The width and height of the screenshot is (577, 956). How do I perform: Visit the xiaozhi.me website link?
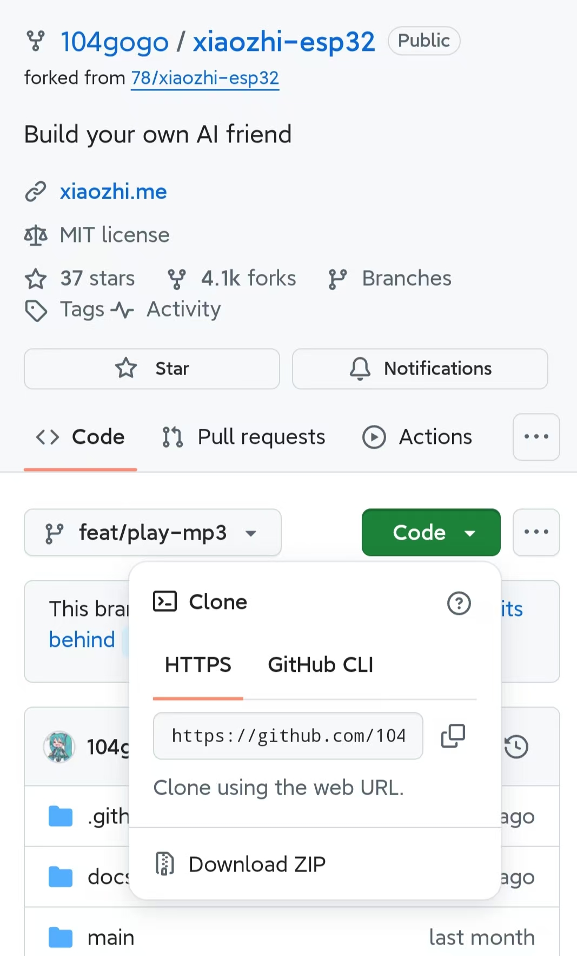click(x=113, y=192)
